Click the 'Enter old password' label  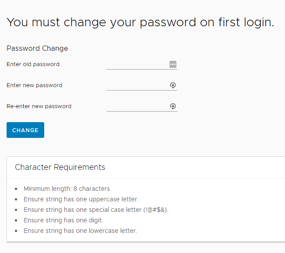pos(33,64)
